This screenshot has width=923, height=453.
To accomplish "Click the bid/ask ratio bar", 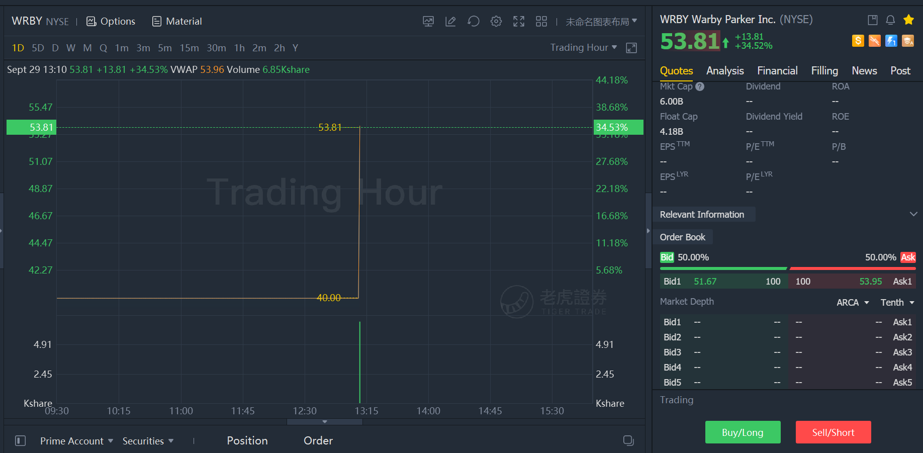I will [788, 268].
